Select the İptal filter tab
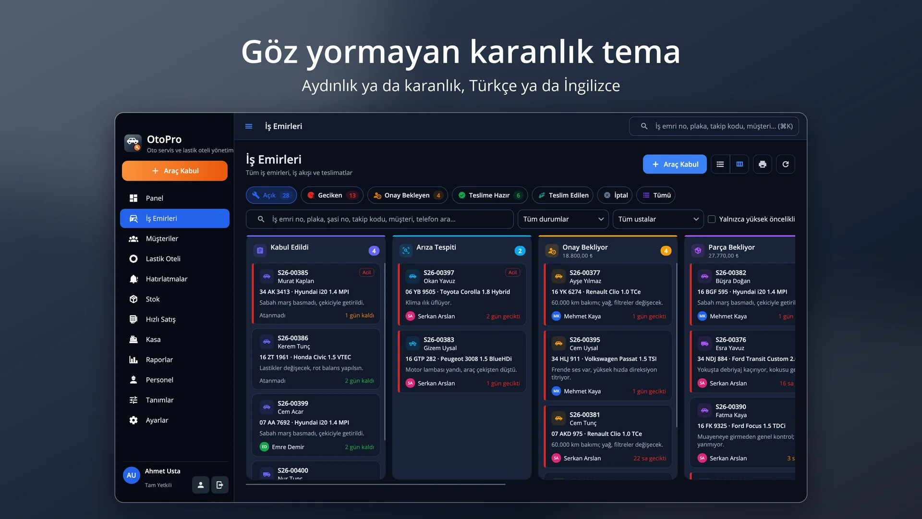Screen dimensions: 922x519 [x=615, y=195]
